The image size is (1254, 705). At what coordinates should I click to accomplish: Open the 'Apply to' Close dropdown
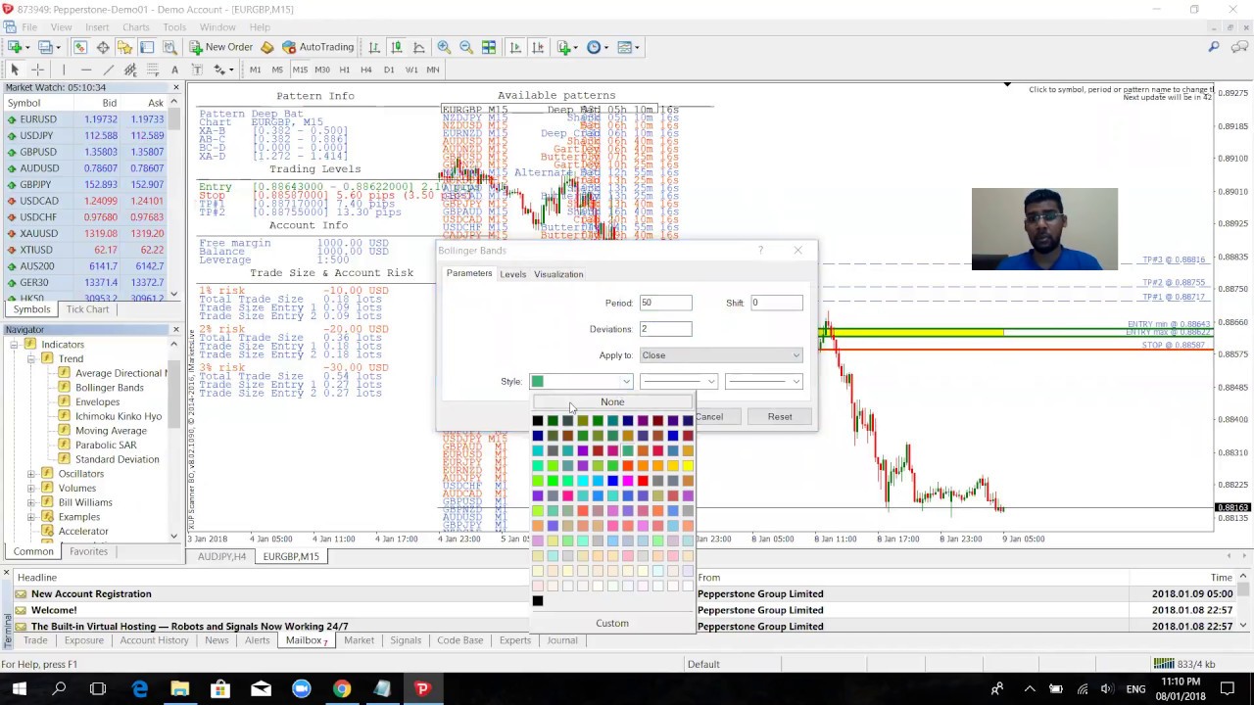click(721, 355)
